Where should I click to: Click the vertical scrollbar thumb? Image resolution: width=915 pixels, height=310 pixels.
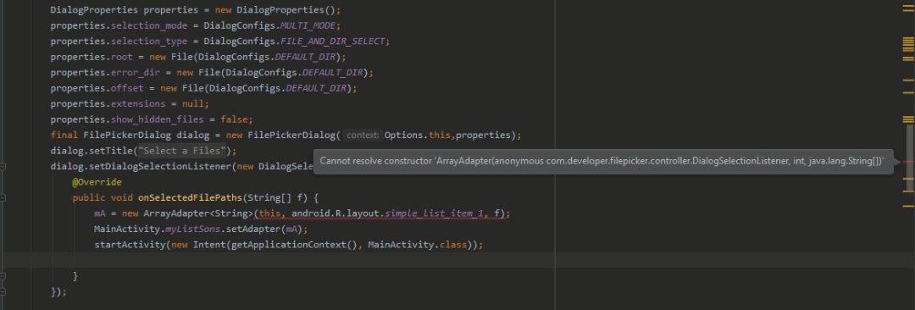pyautogui.click(x=910, y=158)
